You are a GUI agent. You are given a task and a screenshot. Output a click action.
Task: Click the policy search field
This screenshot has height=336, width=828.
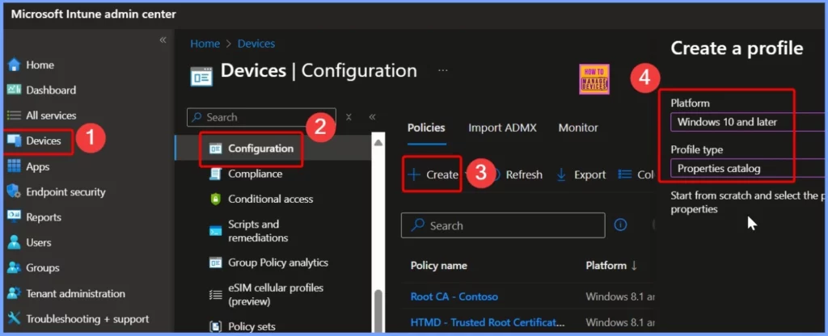(503, 226)
